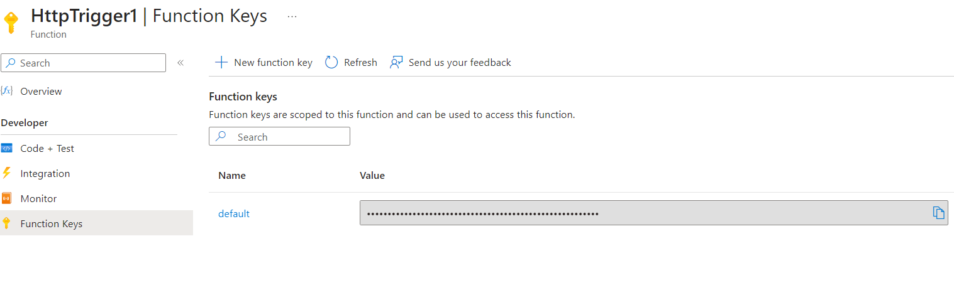Image resolution: width=954 pixels, height=305 pixels.
Task: Click Send us your feedback
Action: (450, 62)
